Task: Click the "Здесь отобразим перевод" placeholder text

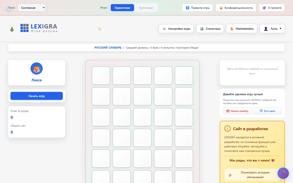Action: (x=252, y=71)
